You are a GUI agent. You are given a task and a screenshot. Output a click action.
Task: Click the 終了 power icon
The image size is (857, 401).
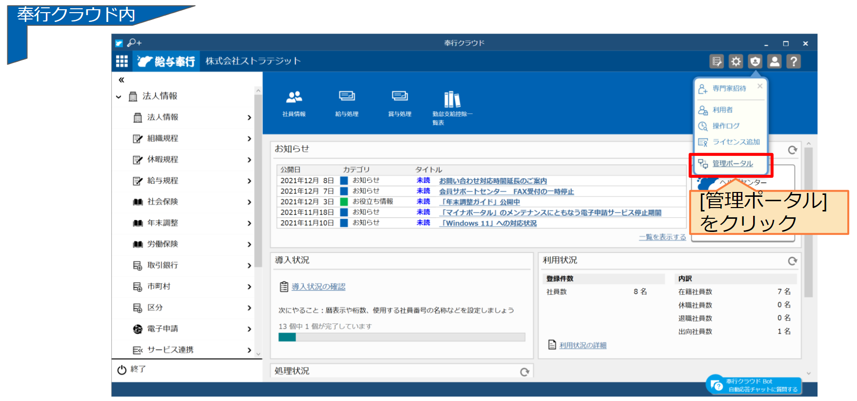coord(122,370)
